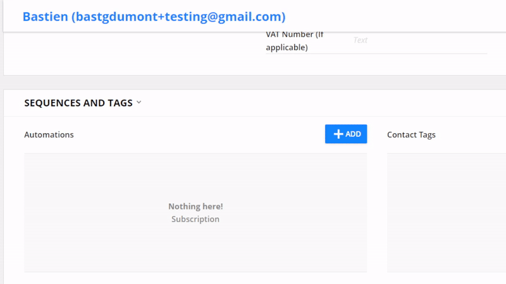Viewport: 506px width, 284px height.
Task: Click the gray divider between the two sections
Action: coord(253,82)
